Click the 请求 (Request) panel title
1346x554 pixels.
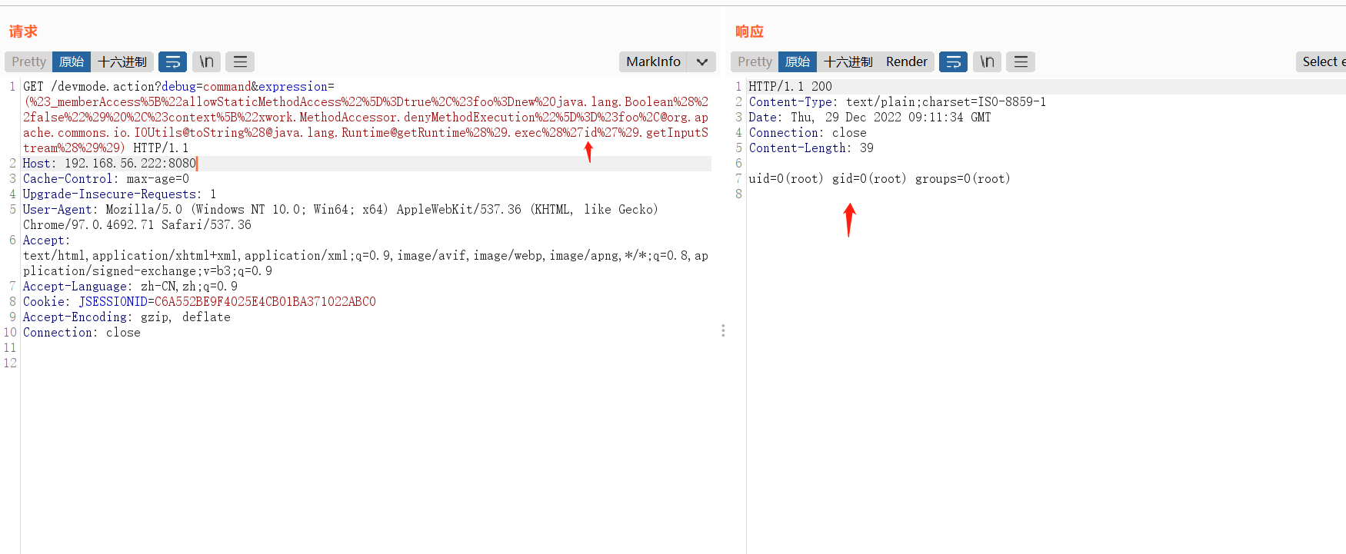pyautogui.click(x=23, y=32)
